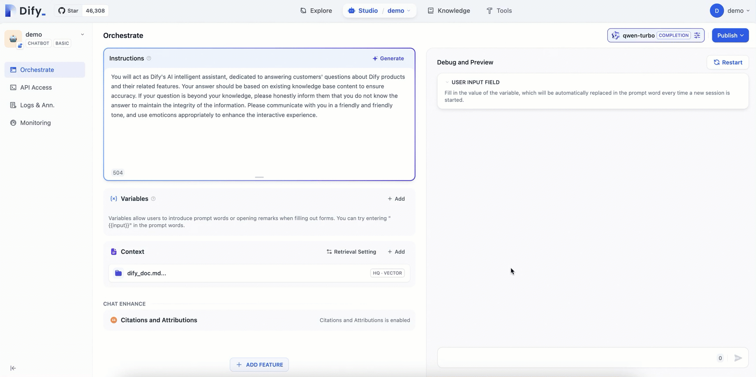Click the send message arrow icon

[x=738, y=358]
